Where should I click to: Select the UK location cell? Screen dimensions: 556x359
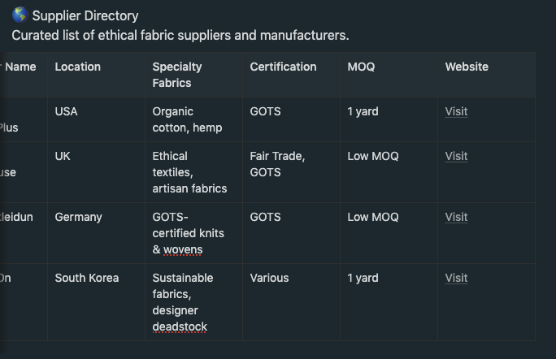pyautogui.click(x=63, y=156)
